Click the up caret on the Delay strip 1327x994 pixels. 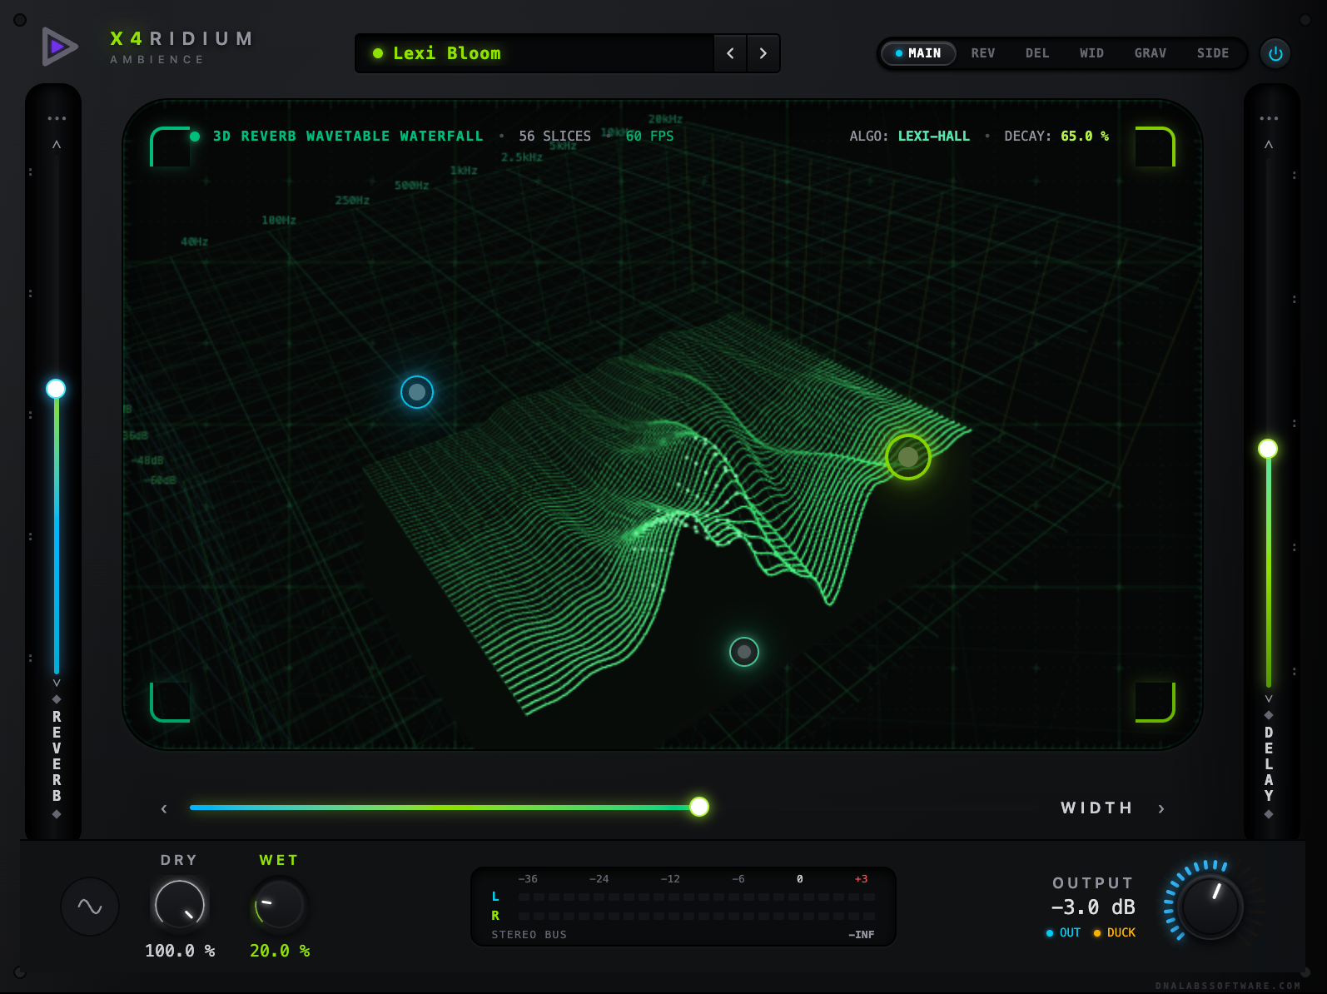(1269, 145)
